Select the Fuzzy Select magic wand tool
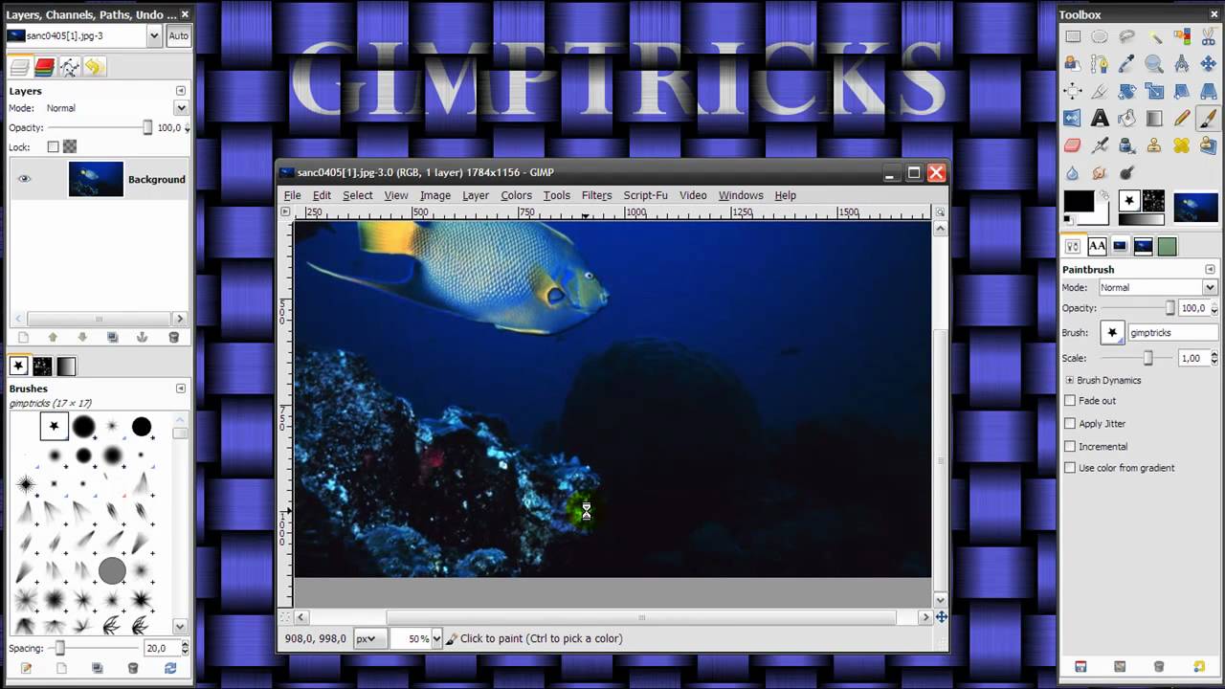 click(1154, 37)
